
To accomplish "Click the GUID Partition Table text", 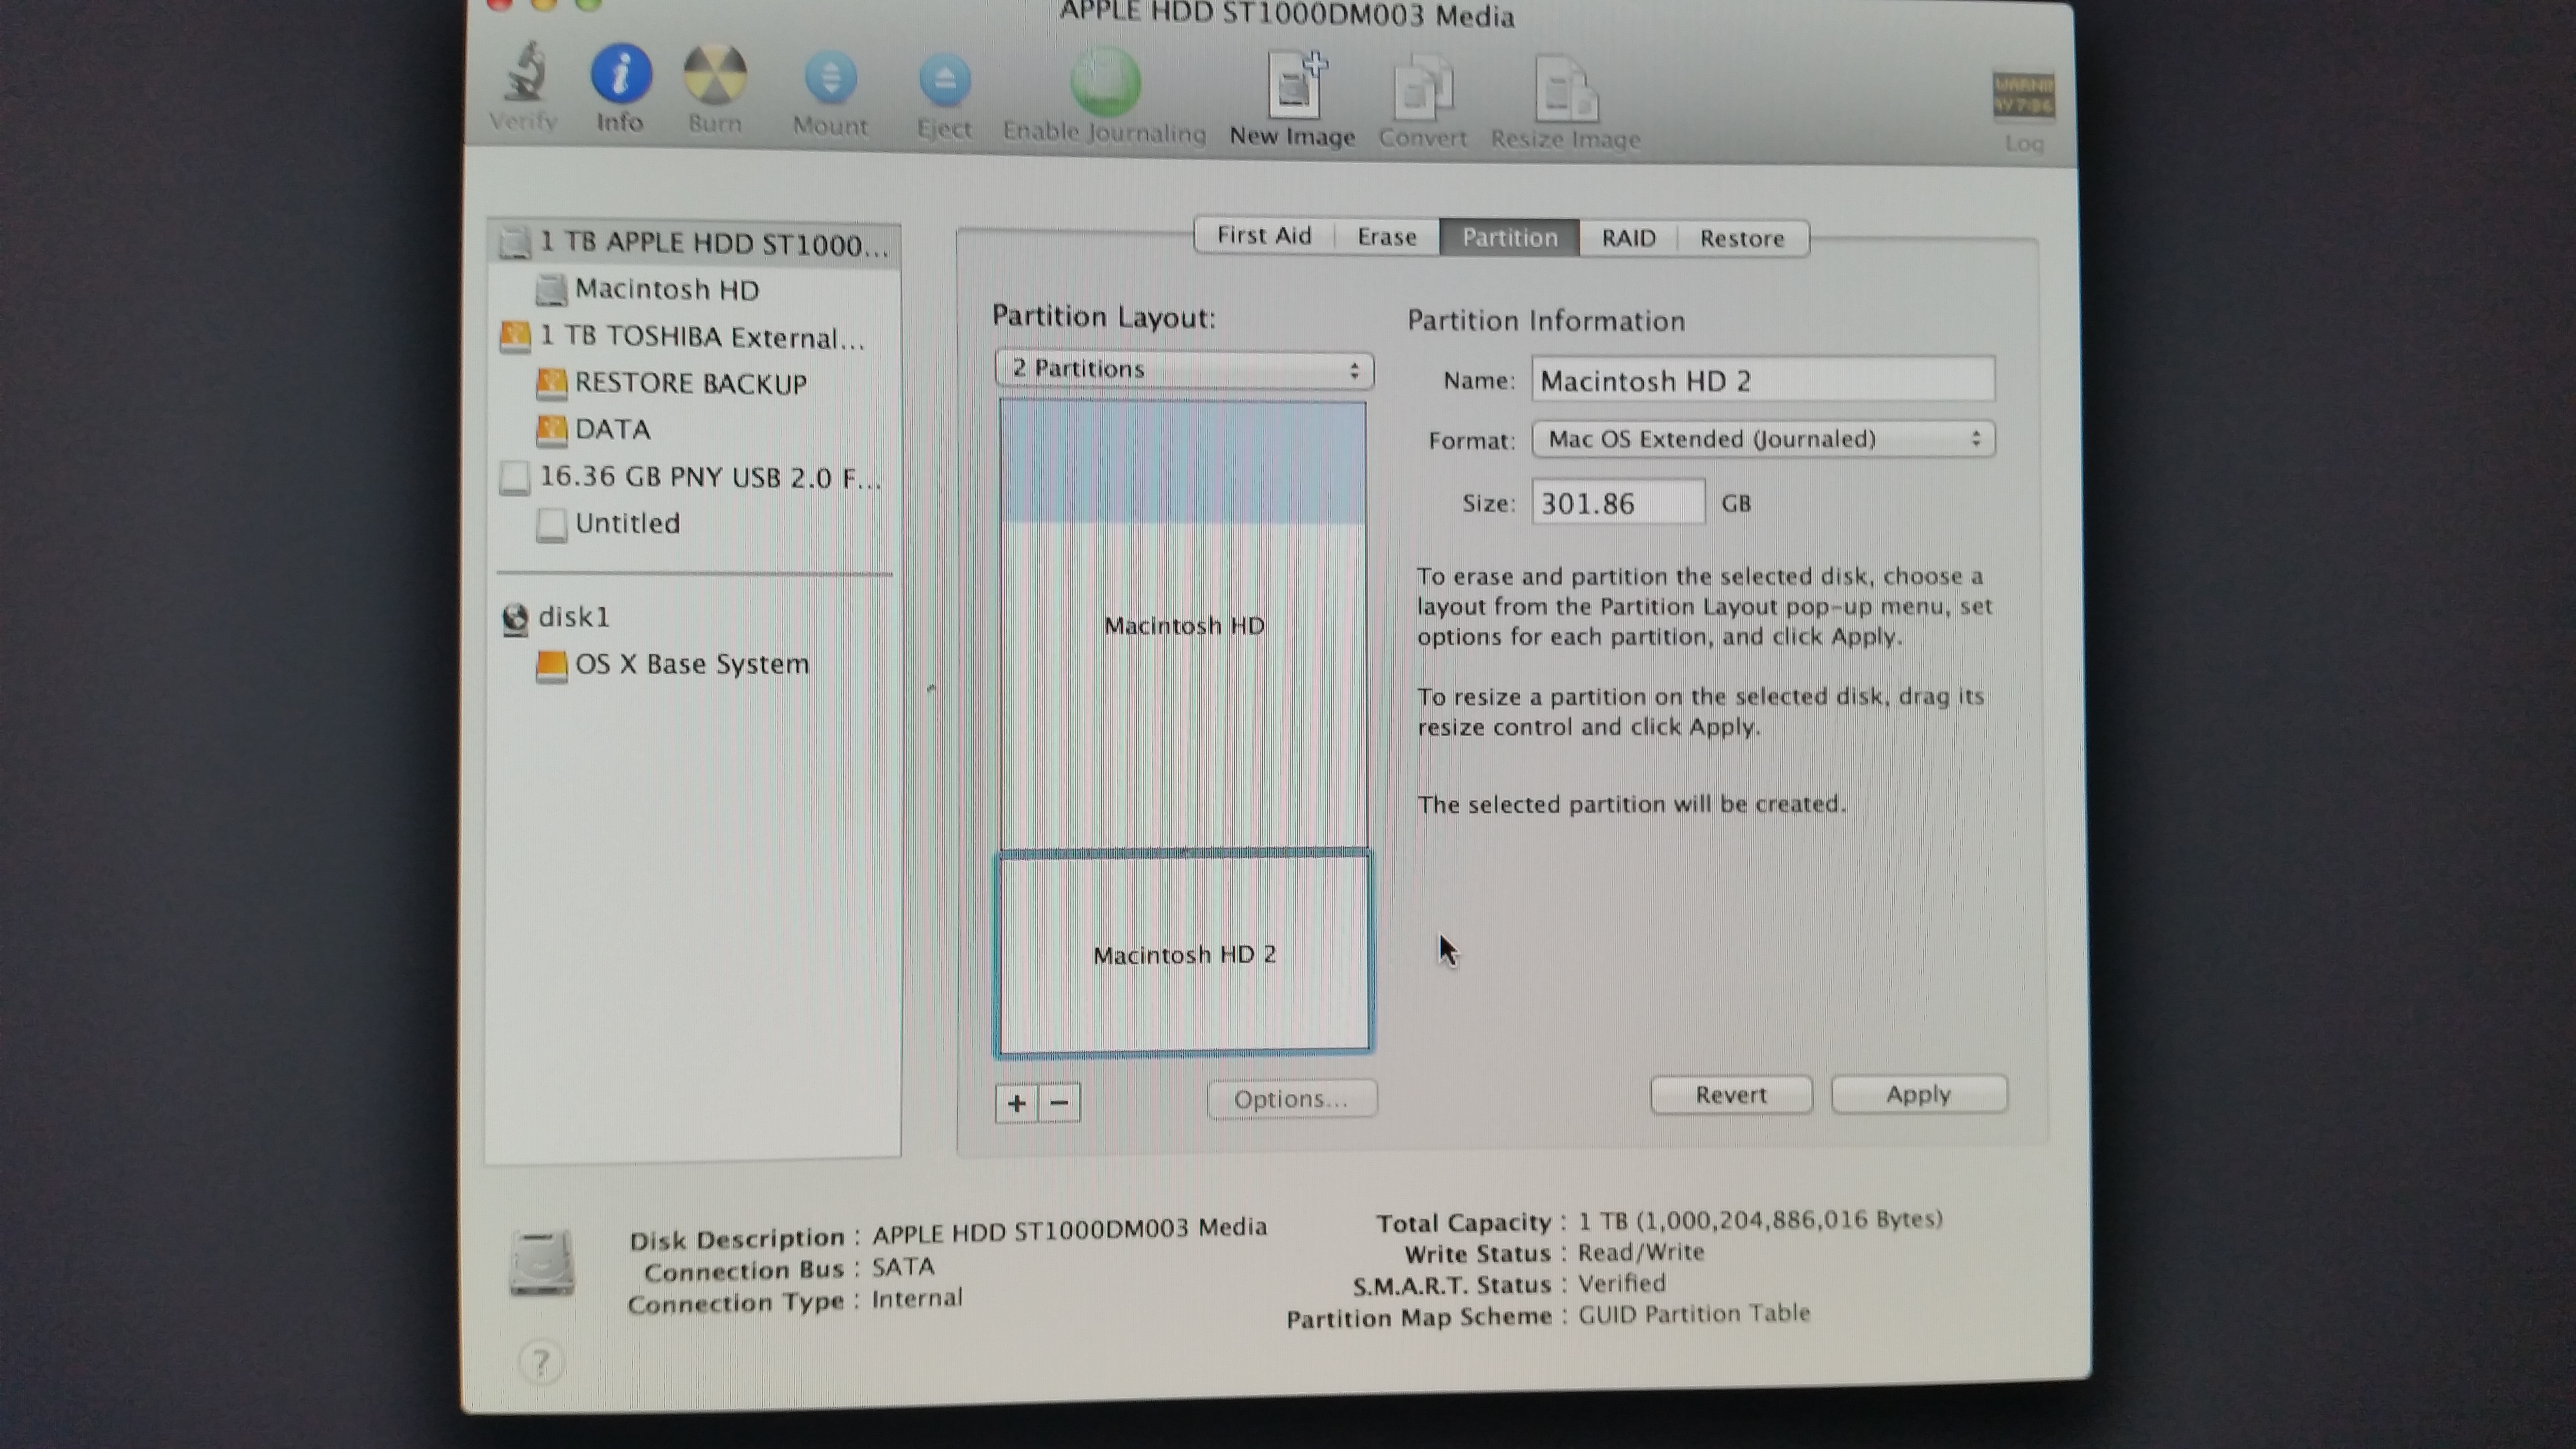I will 1694,1313.
